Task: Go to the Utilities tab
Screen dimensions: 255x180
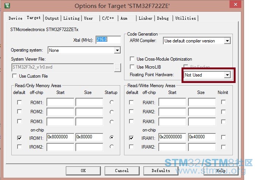Action: point(186,18)
